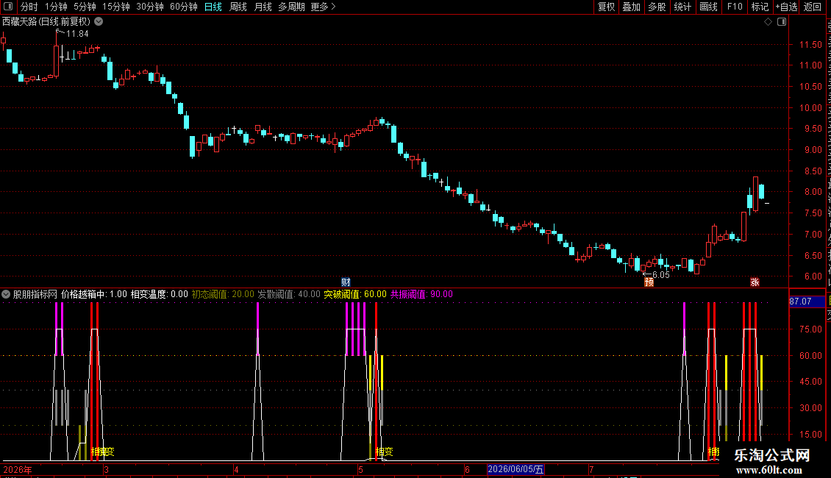Switch to 日线 daily chart
This screenshot has width=831, height=478.
click(213, 7)
